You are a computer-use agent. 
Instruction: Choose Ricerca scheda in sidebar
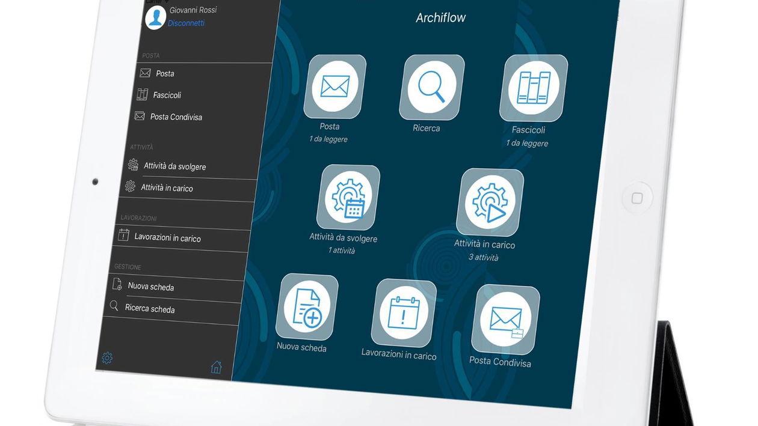coord(150,309)
